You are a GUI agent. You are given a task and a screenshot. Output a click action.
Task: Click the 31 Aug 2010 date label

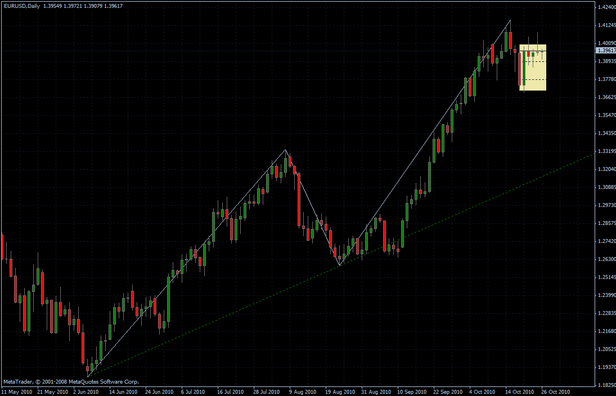tap(376, 392)
